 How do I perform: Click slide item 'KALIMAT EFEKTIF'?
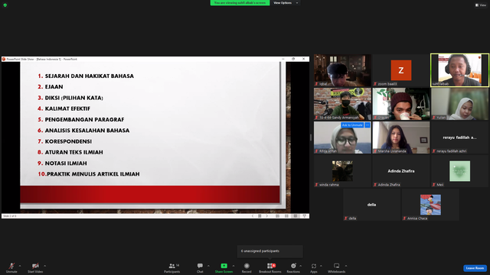67,108
